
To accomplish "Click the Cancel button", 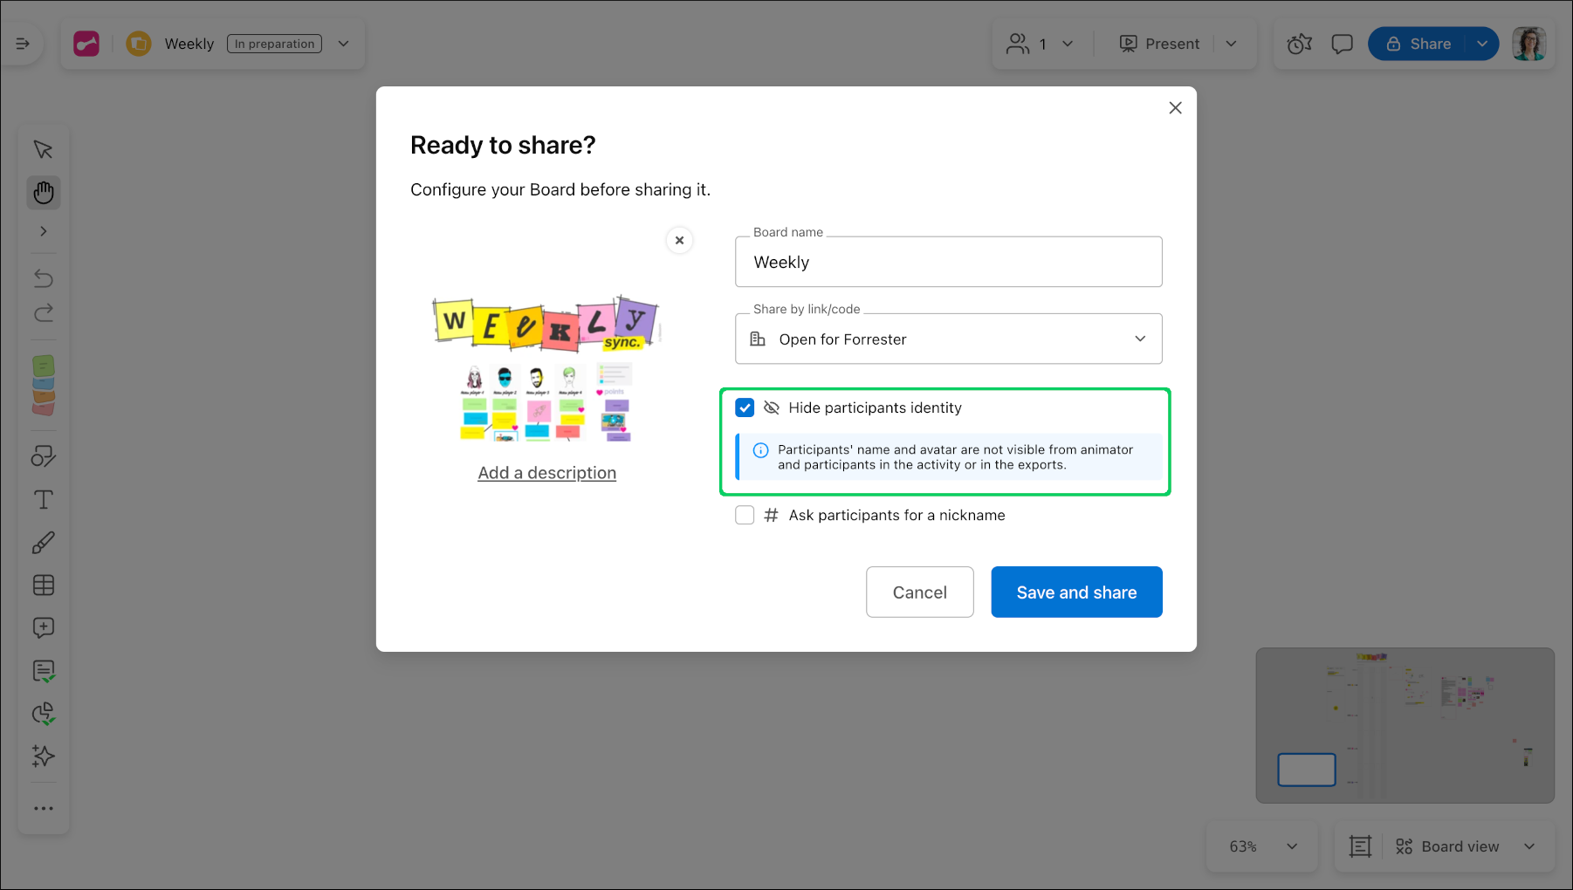I will point(920,592).
